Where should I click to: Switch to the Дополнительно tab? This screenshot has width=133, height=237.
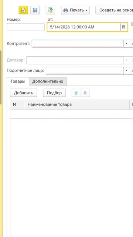coord(48,81)
